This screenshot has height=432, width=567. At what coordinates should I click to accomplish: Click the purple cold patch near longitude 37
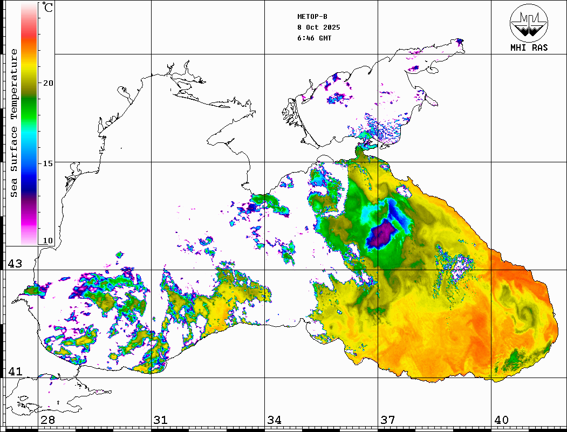pos(383,234)
